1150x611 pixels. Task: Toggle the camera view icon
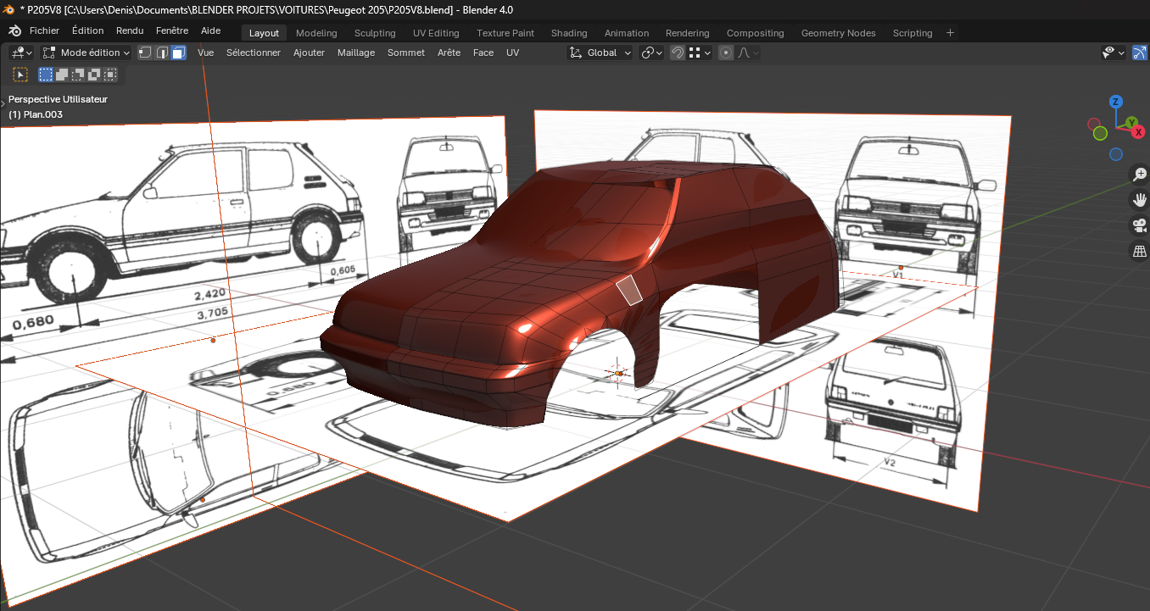point(1140,225)
